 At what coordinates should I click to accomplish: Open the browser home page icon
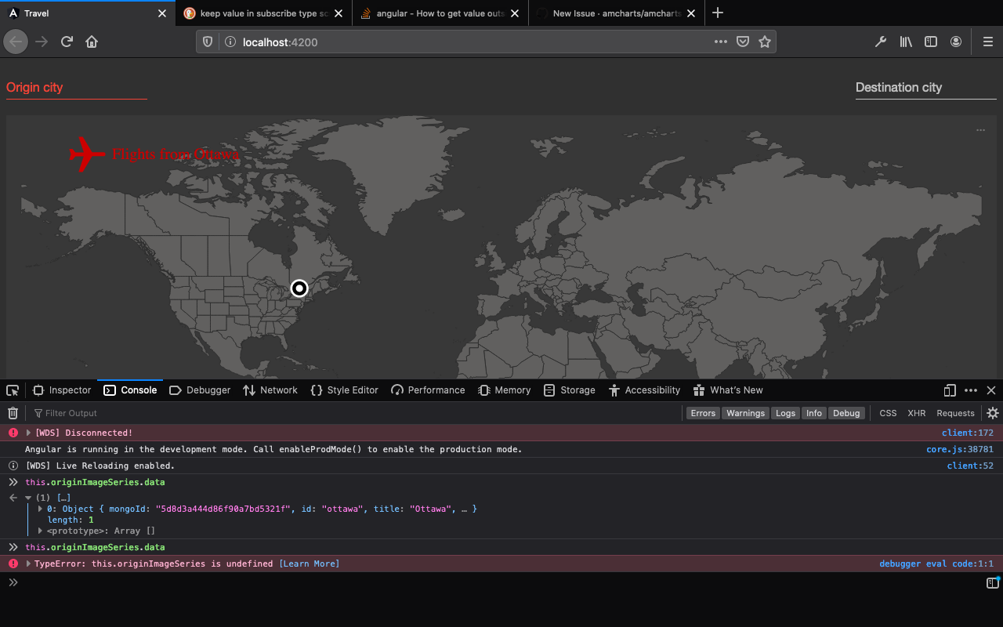(x=92, y=42)
